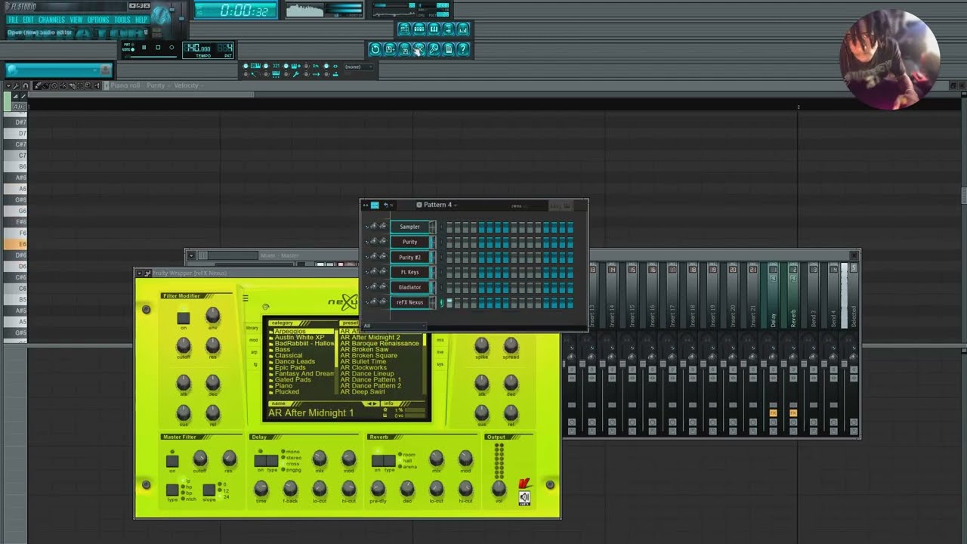Click the open audio editor icon
Viewport: 967px width, 544px height.
point(419,49)
